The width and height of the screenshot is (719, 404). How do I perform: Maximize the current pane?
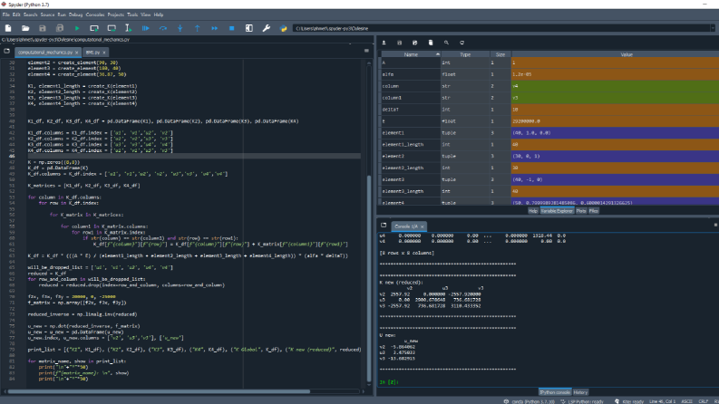(249, 28)
